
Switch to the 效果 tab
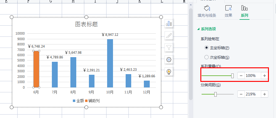click(228, 11)
